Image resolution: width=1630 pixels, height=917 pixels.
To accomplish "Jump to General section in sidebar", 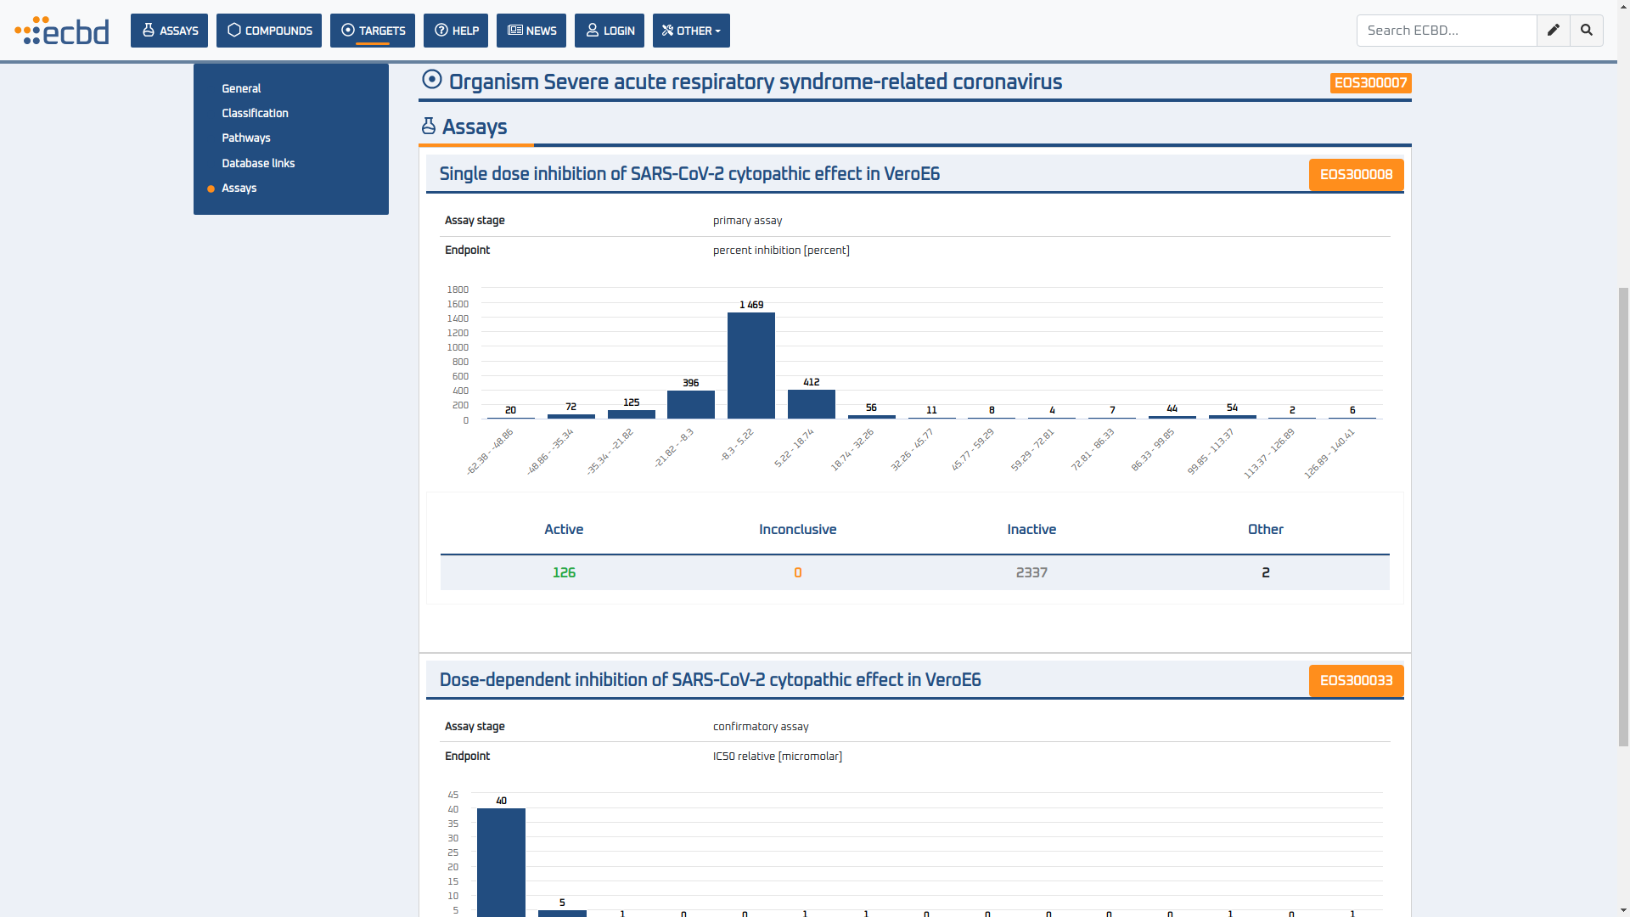I will click(x=241, y=88).
